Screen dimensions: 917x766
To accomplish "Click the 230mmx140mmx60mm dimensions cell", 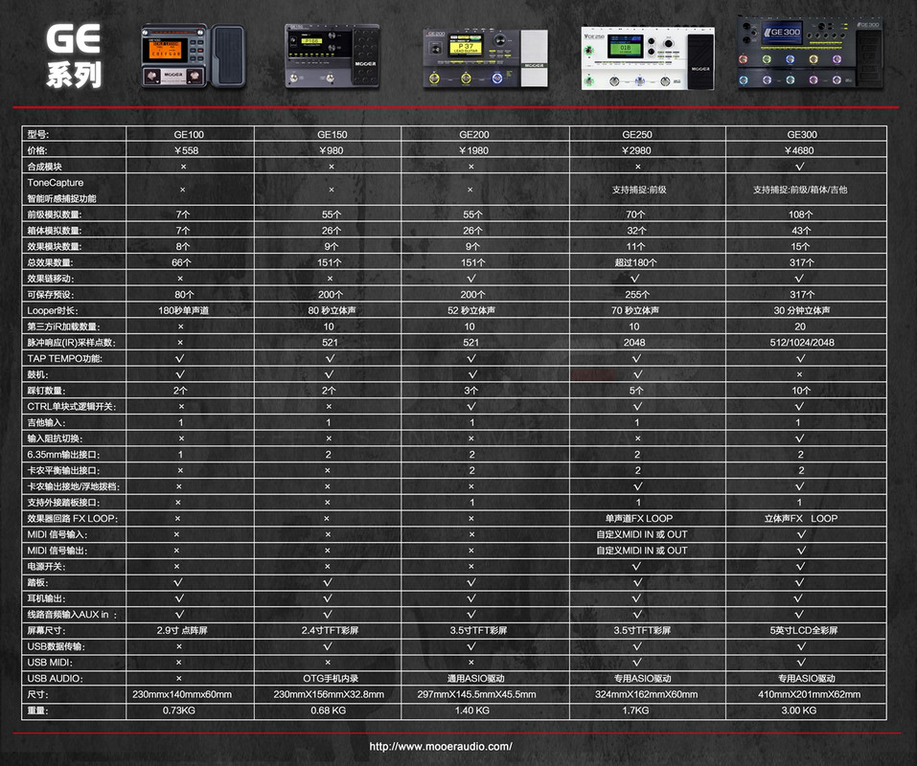I will 182,694.
